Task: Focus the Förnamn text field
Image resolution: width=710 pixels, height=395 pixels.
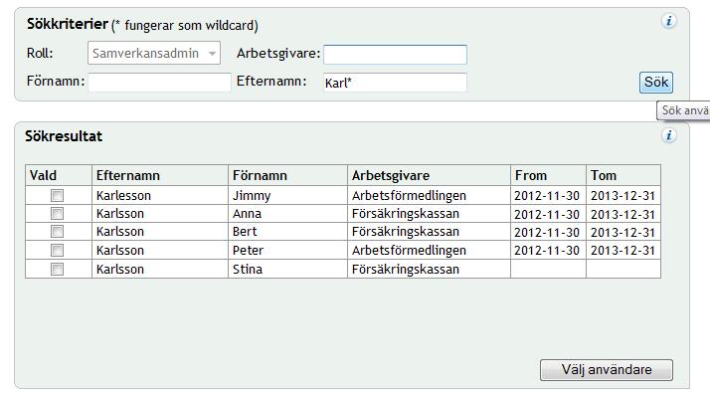Action: click(x=159, y=83)
